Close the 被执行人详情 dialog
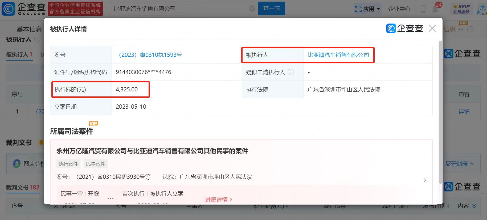Screen dimensions: 487x220 [432, 28]
